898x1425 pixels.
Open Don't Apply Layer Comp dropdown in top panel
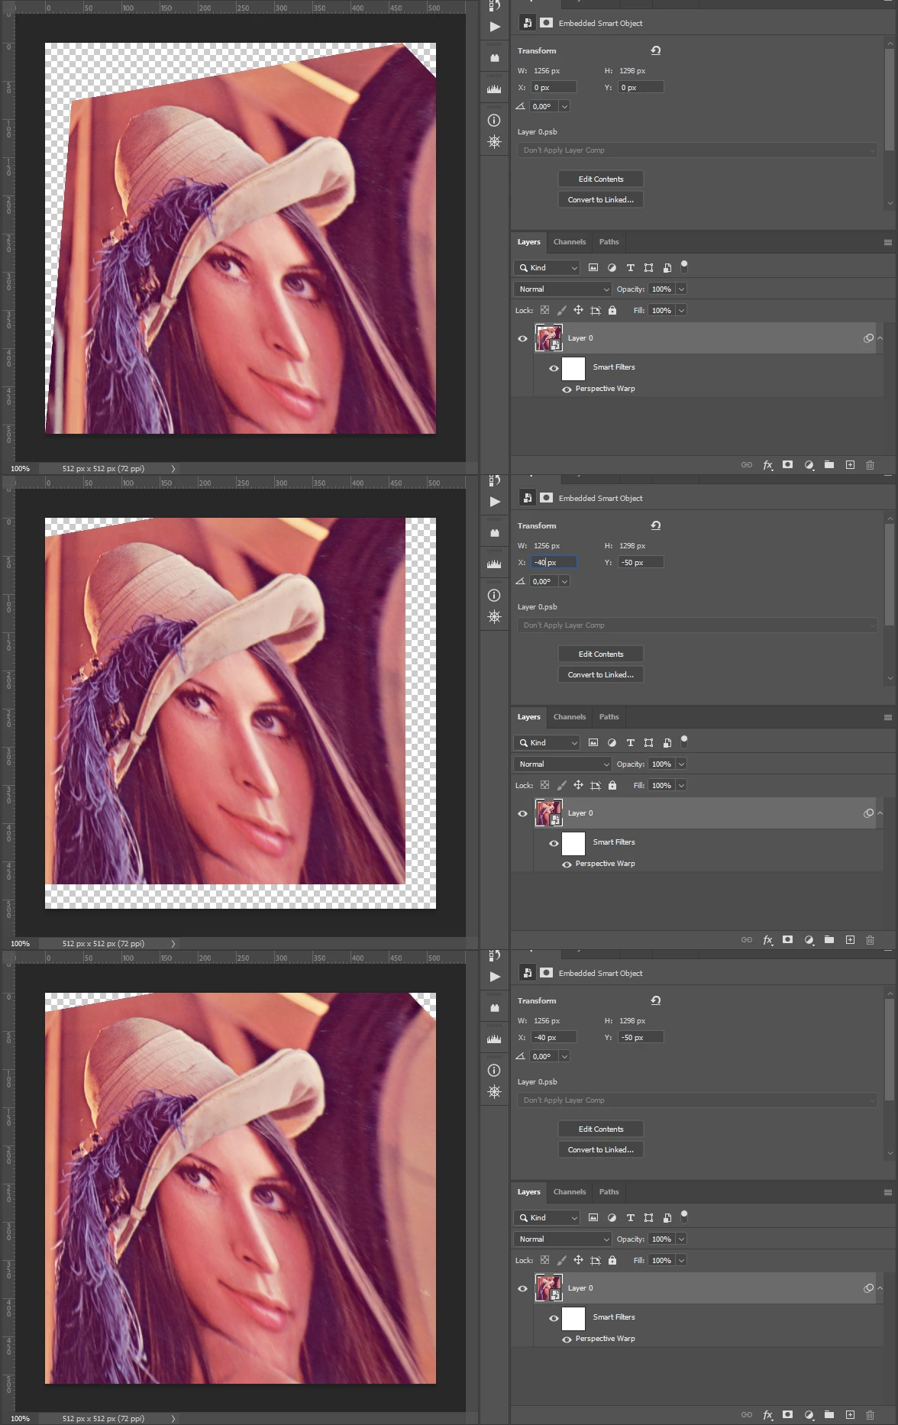697,150
